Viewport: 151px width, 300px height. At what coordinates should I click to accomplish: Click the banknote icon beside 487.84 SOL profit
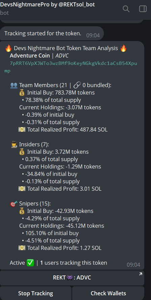pyautogui.click(x=22, y=129)
